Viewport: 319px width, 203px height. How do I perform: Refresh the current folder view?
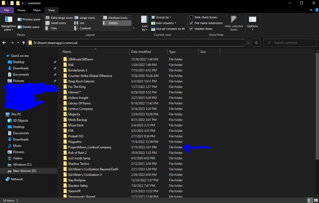point(256,43)
